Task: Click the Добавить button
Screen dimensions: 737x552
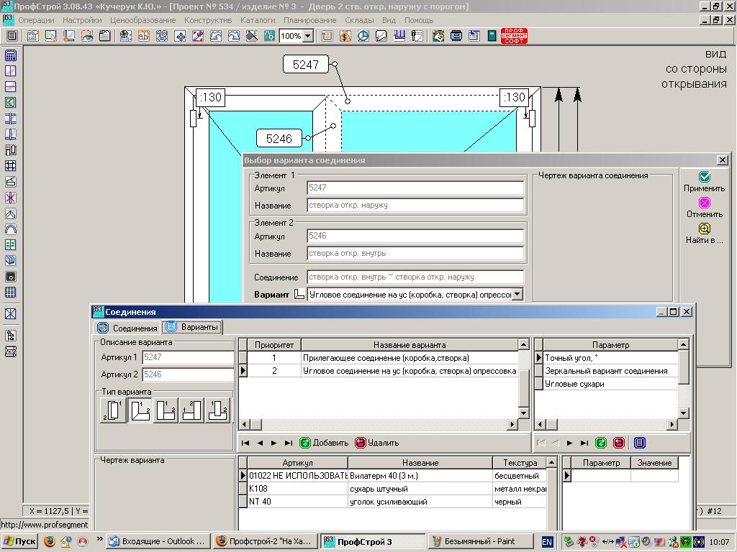Action: (324, 443)
